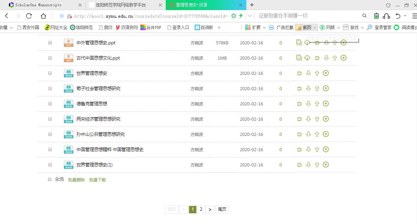Screen dimensions: 417x224
Task: Click the 批量下载 batch download link
Action: coord(97,180)
